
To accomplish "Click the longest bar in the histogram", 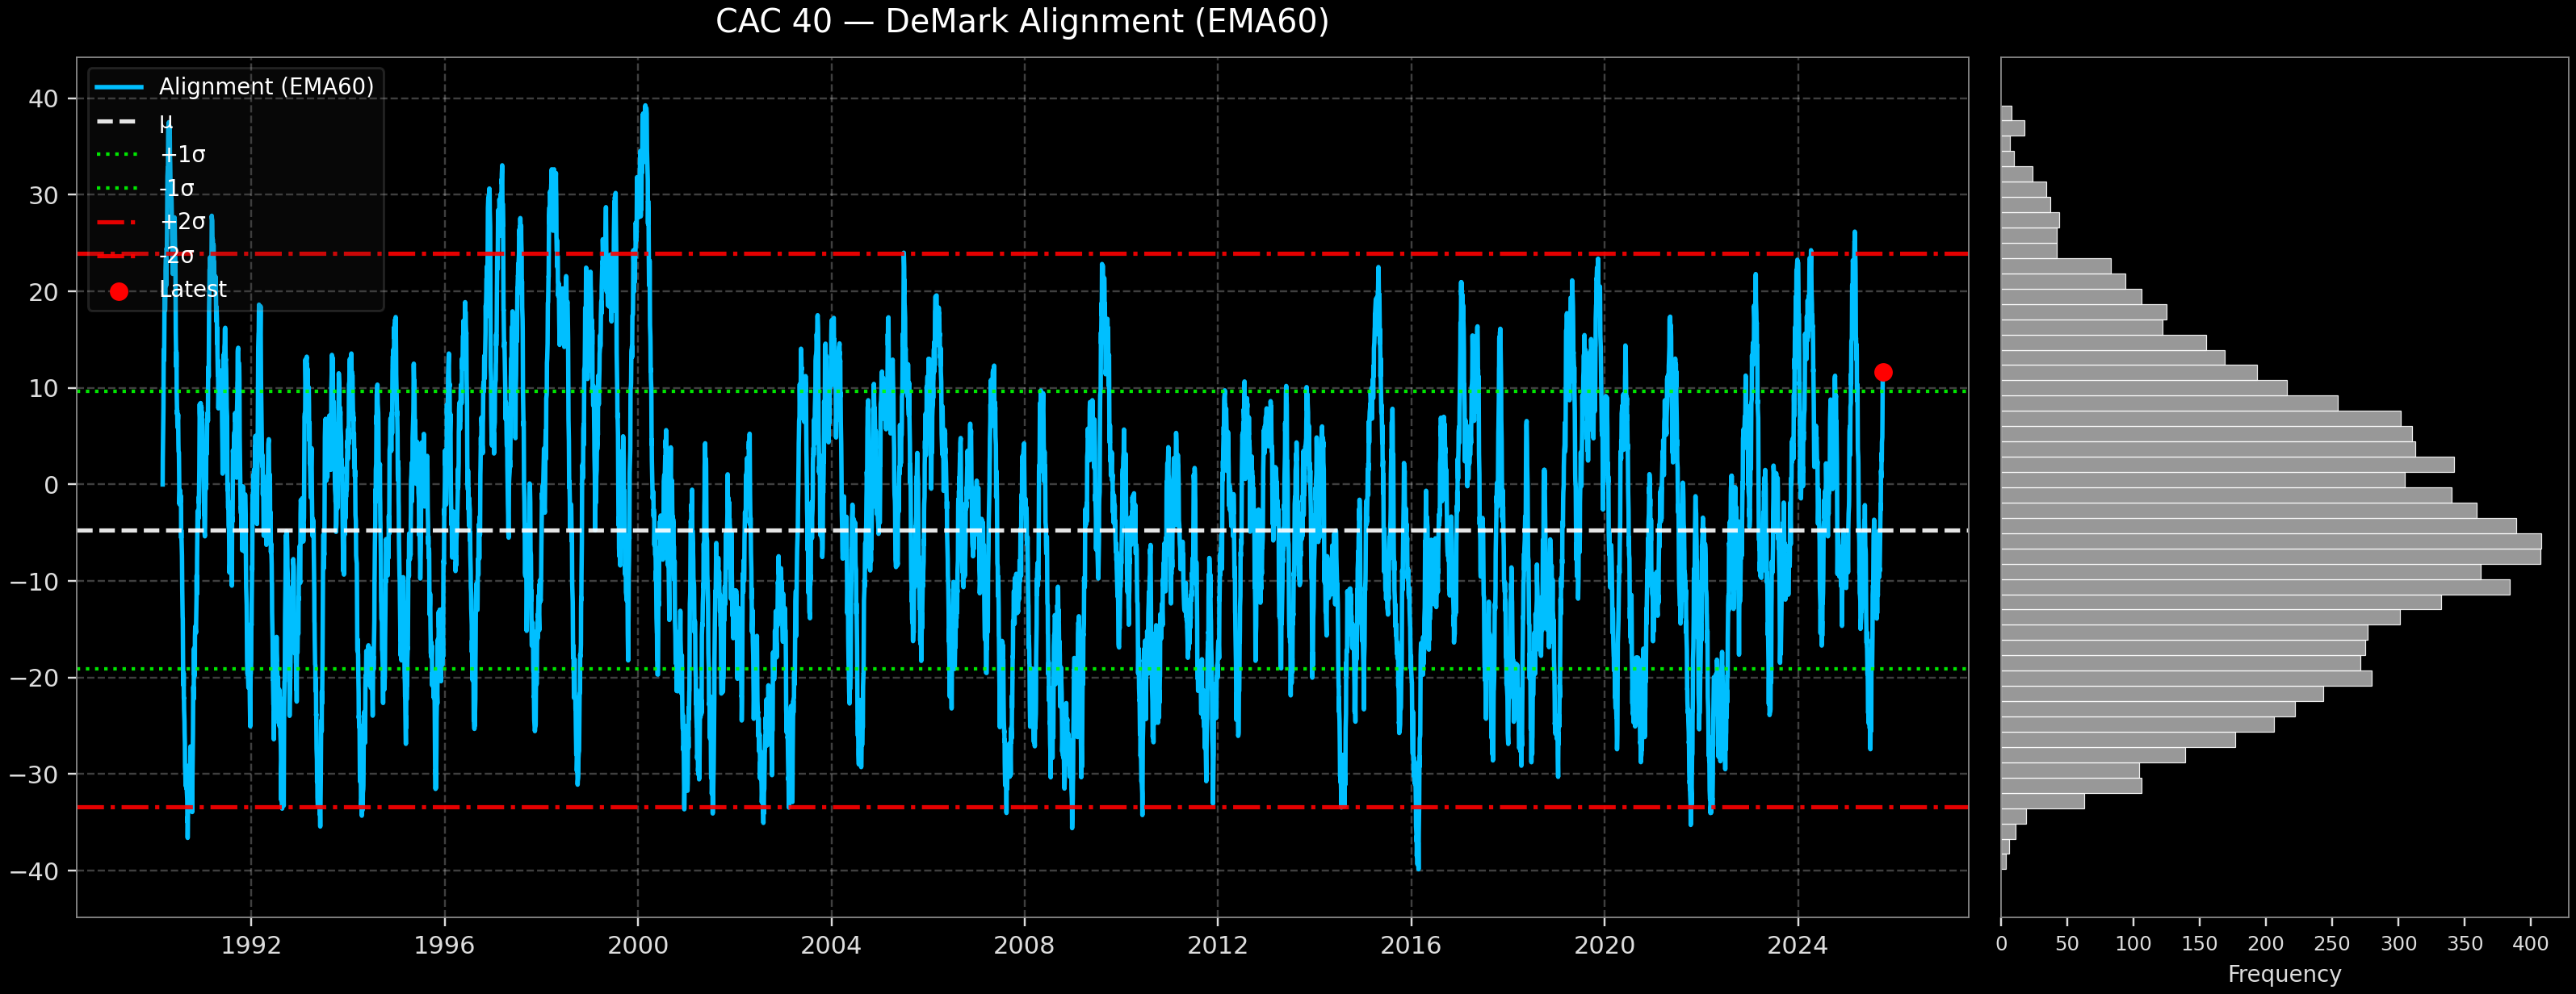I will [x=2270, y=541].
